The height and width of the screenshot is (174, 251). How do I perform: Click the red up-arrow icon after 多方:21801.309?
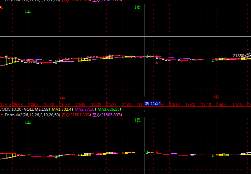coord(90,115)
